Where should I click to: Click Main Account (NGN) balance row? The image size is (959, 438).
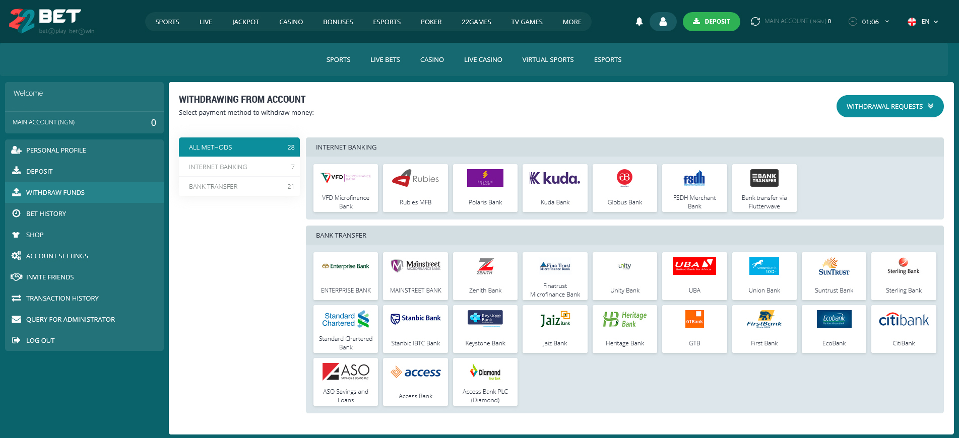point(84,122)
